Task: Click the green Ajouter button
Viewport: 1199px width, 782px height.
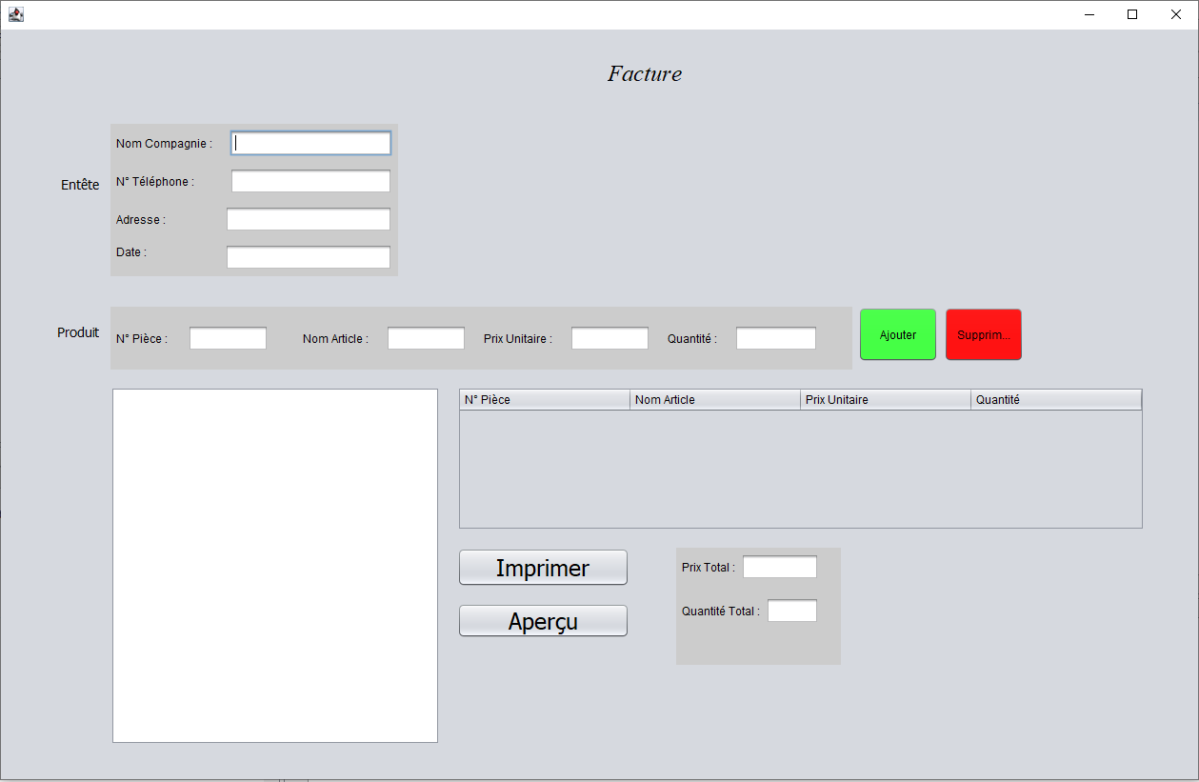Action: 897,334
